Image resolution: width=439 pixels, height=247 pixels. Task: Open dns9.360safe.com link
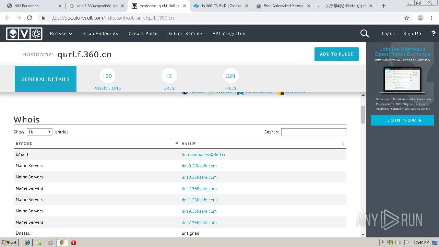pyautogui.click(x=199, y=211)
